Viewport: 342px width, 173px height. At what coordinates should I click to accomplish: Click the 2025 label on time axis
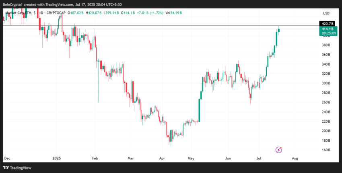tap(56, 159)
